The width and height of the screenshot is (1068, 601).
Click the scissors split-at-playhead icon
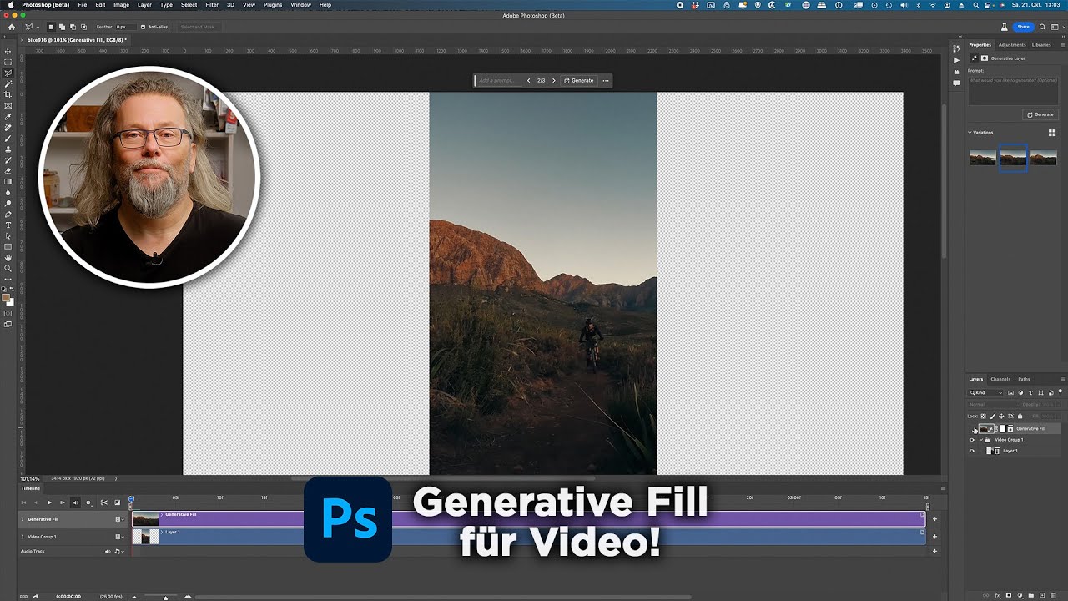103,503
